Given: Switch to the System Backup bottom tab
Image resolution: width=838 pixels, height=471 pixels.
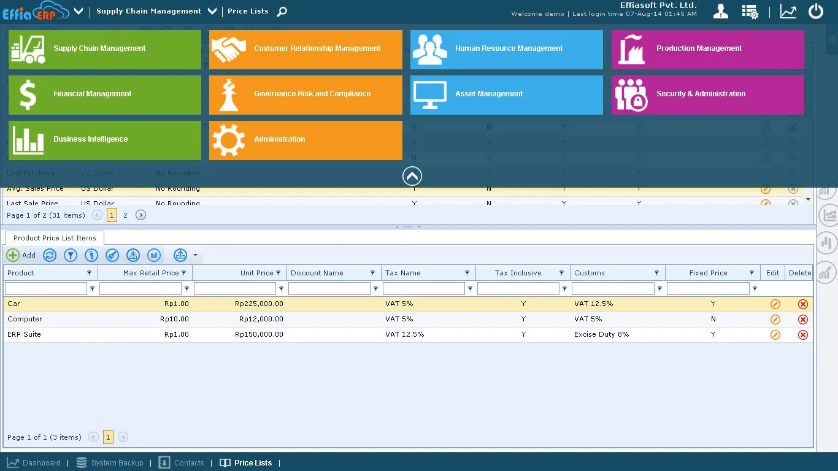Looking at the screenshot, I should [x=110, y=463].
